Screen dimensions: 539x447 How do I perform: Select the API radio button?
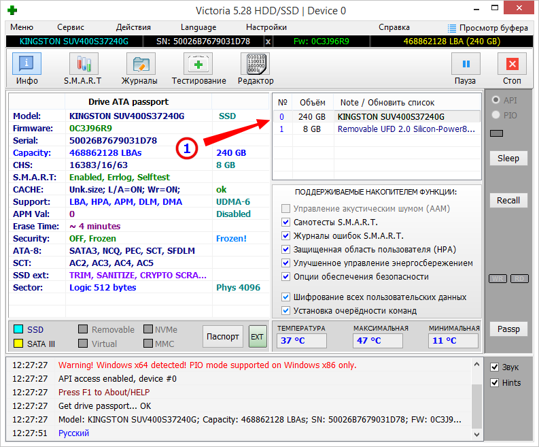point(495,100)
